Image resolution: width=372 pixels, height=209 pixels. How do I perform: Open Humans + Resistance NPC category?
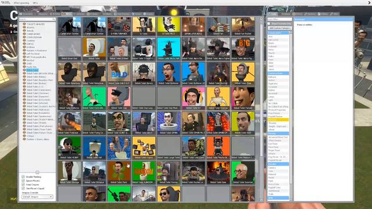[x=37, y=51]
